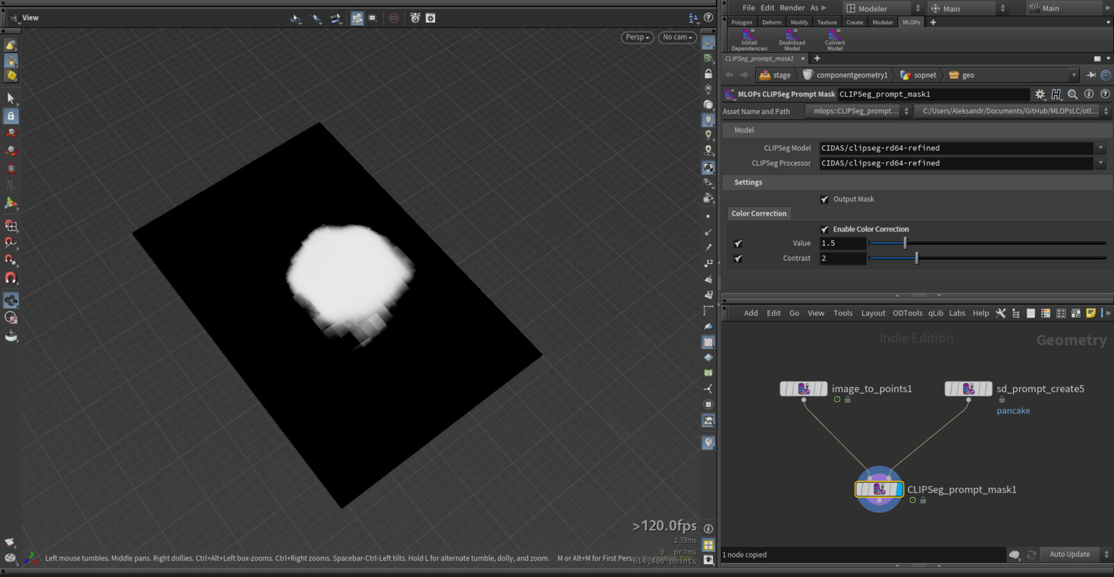This screenshot has width=1114, height=577.
Task: Open the No cam camera dropdown
Action: [x=677, y=38]
